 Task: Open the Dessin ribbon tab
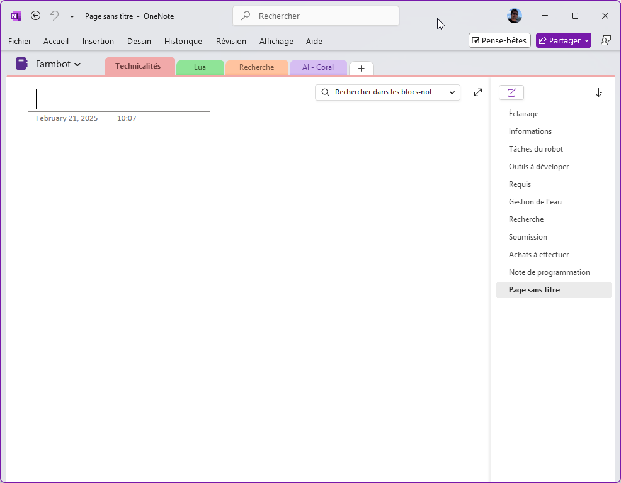click(139, 41)
